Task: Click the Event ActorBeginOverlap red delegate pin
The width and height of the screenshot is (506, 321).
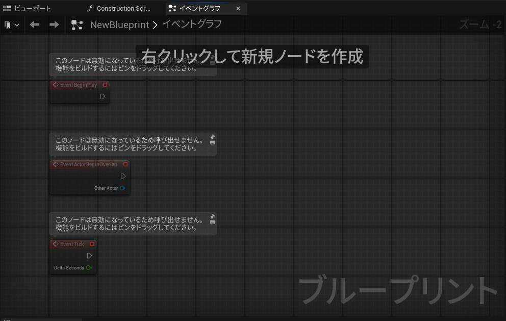Action: point(125,164)
